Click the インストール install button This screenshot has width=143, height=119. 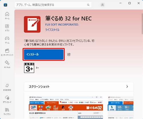tap(44, 54)
